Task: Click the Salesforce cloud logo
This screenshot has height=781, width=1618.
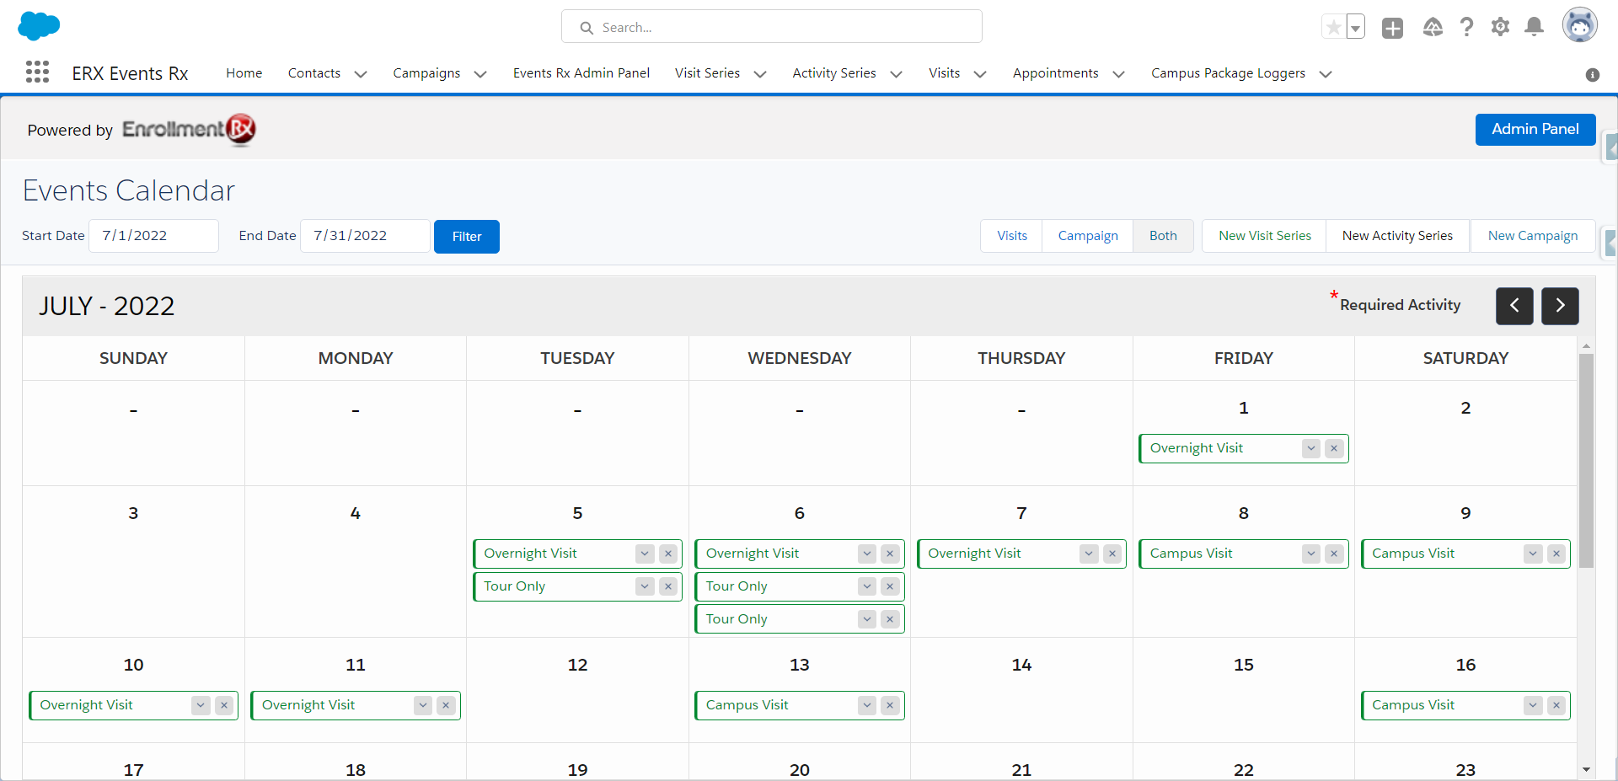Action: (39, 26)
